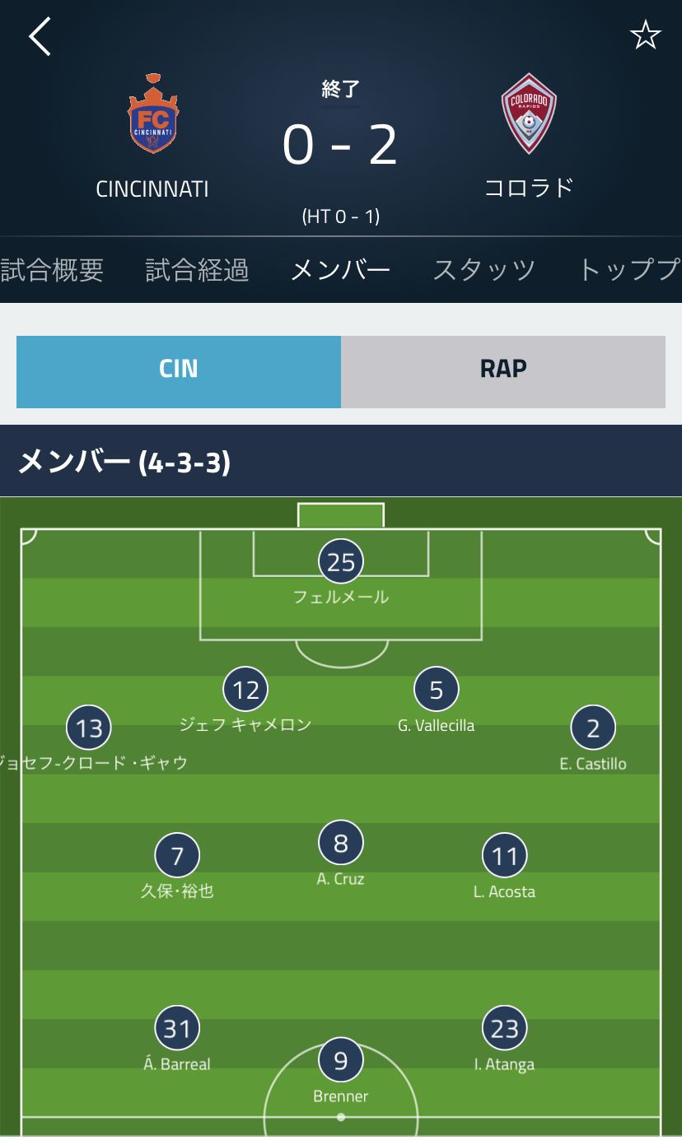Open the 試合概要 tab
The height and width of the screenshot is (1140, 682).
pos(52,270)
